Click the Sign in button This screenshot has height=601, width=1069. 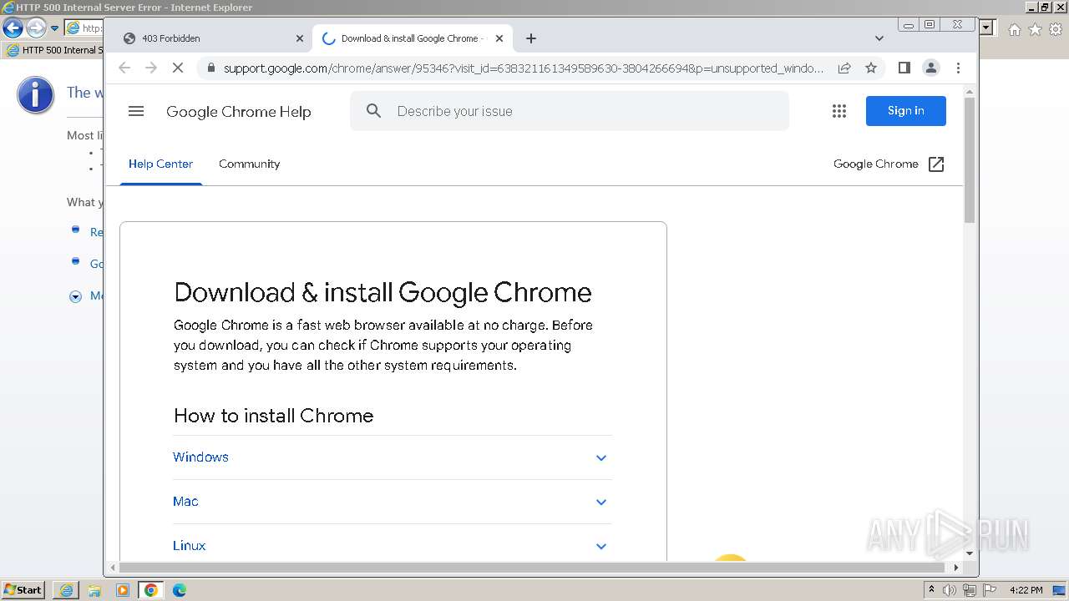click(906, 111)
